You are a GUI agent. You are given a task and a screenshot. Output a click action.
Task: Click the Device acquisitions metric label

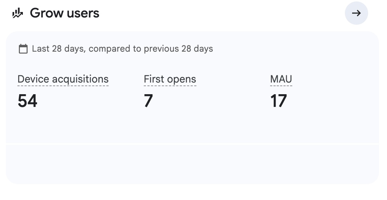[63, 79]
